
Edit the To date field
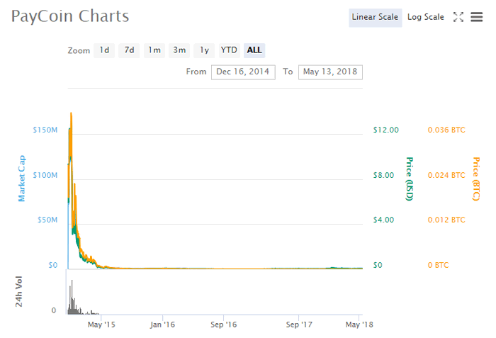[x=330, y=72]
